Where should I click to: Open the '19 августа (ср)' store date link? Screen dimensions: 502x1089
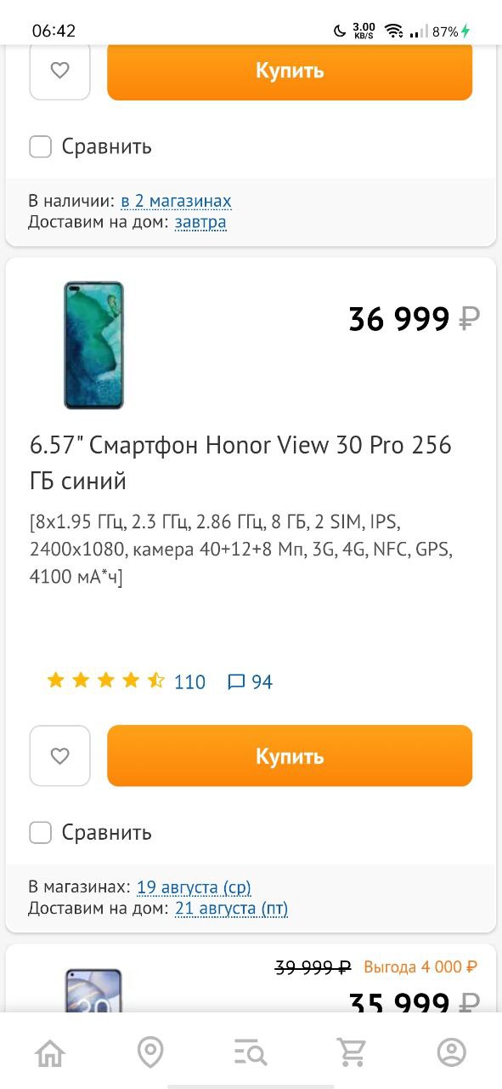coord(194,887)
